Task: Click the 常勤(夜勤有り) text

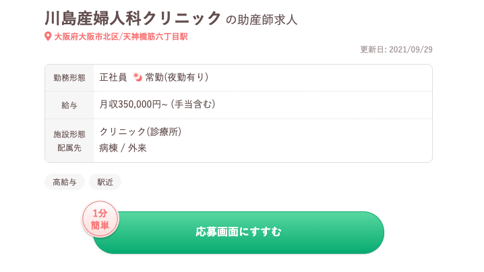Action: point(177,77)
